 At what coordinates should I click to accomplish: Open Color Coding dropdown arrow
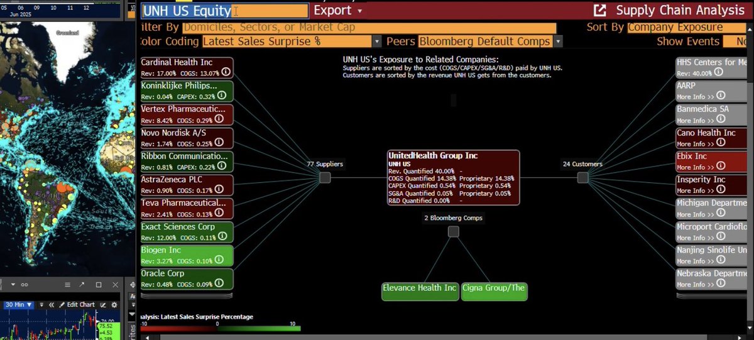(376, 41)
